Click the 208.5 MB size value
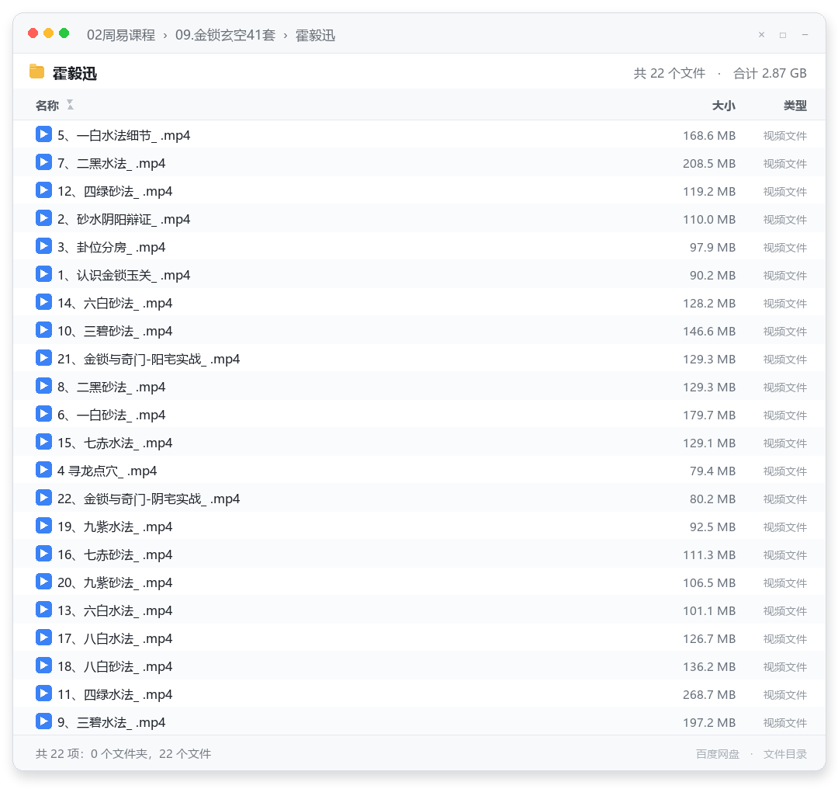 tap(709, 164)
